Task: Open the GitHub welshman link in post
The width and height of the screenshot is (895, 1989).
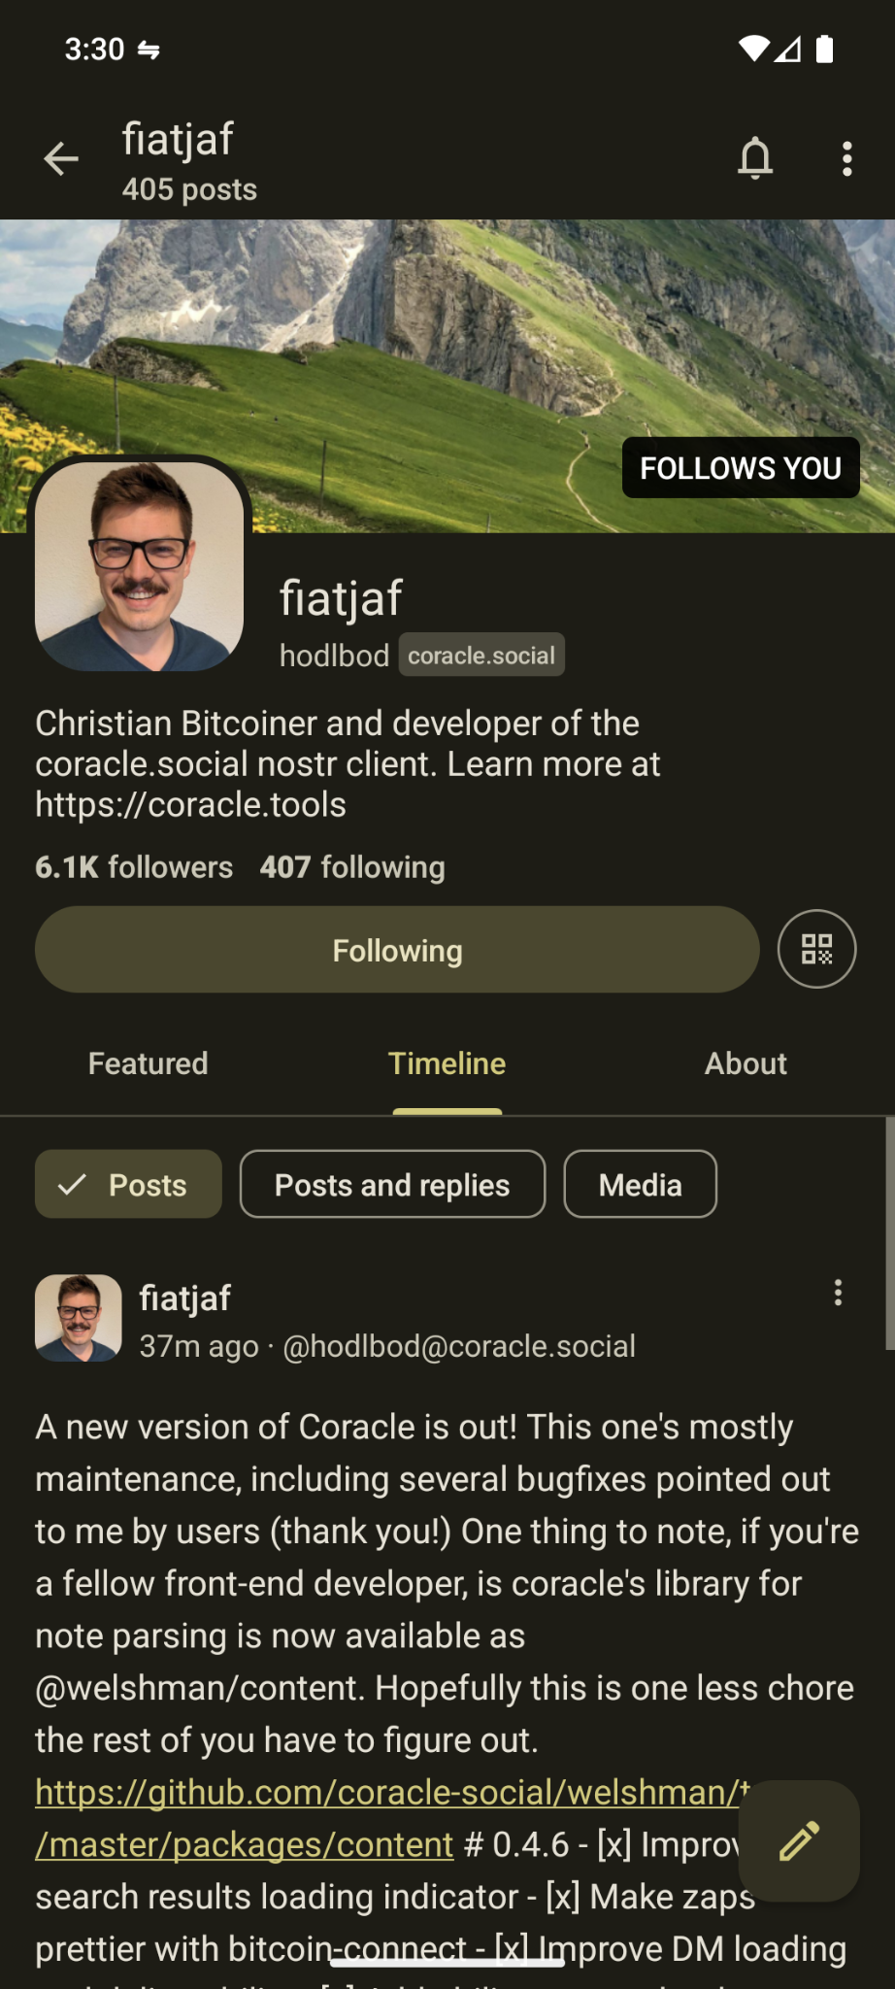Action: (388, 1793)
